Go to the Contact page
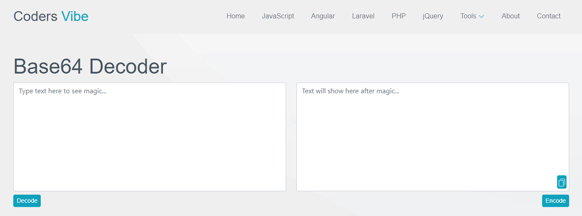Screen dimensions: 582x216 (549, 16)
